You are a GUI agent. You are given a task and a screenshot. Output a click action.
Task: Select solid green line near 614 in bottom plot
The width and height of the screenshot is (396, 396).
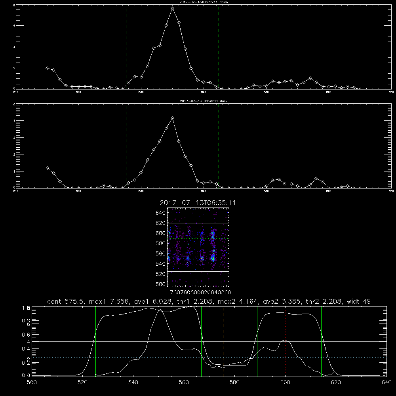click(321, 341)
